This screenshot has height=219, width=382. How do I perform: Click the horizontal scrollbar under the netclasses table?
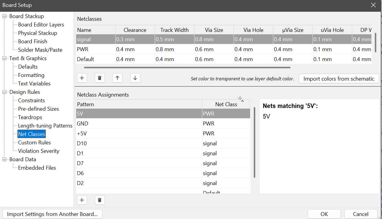coord(187,68)
